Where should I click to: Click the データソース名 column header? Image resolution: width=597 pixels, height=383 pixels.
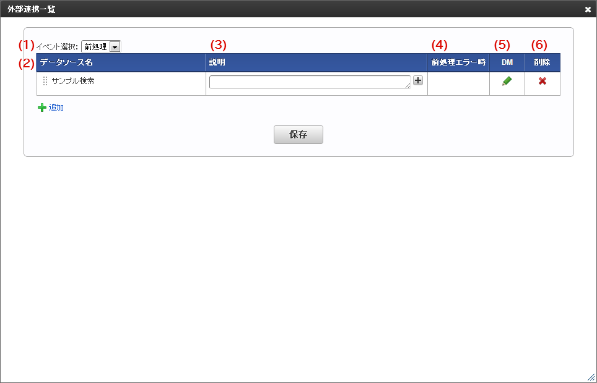[x=121, y=62]
